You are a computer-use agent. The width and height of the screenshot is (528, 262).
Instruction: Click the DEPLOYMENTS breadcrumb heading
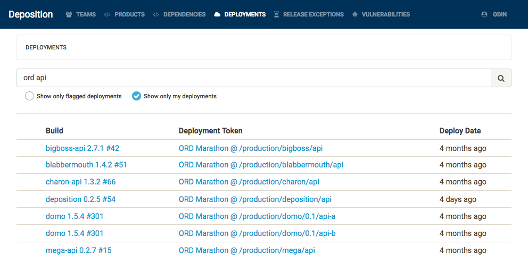(46, 47)
